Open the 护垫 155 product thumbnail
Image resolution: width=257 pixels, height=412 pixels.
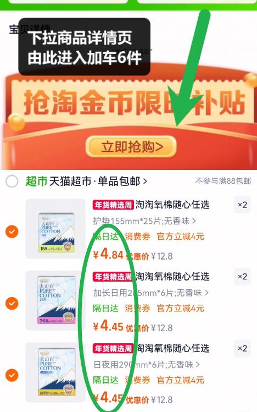[x=55, y=229]
